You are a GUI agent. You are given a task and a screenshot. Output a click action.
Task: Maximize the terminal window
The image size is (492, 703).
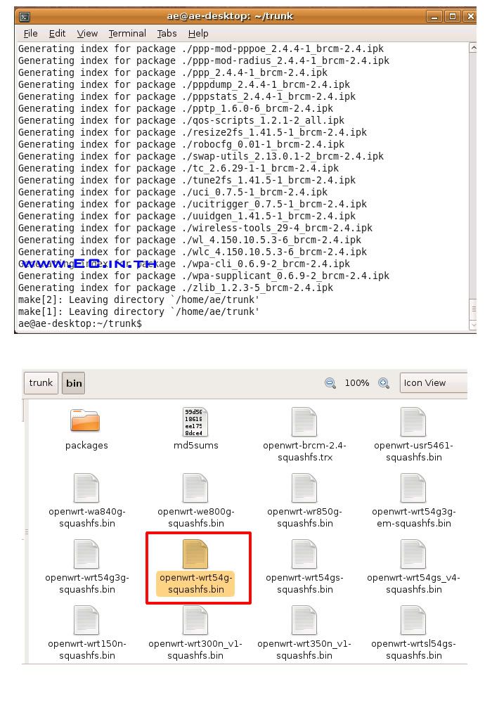click(453, 17)
